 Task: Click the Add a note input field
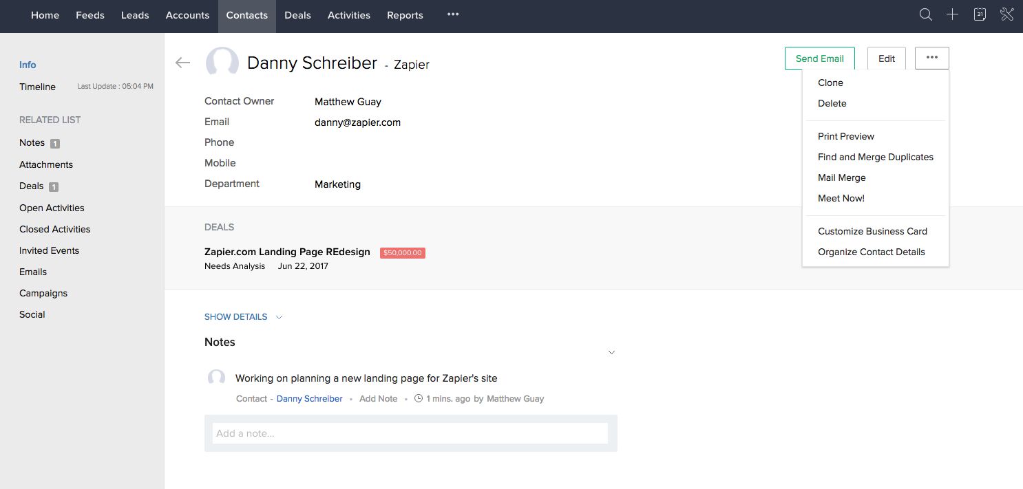410,433
